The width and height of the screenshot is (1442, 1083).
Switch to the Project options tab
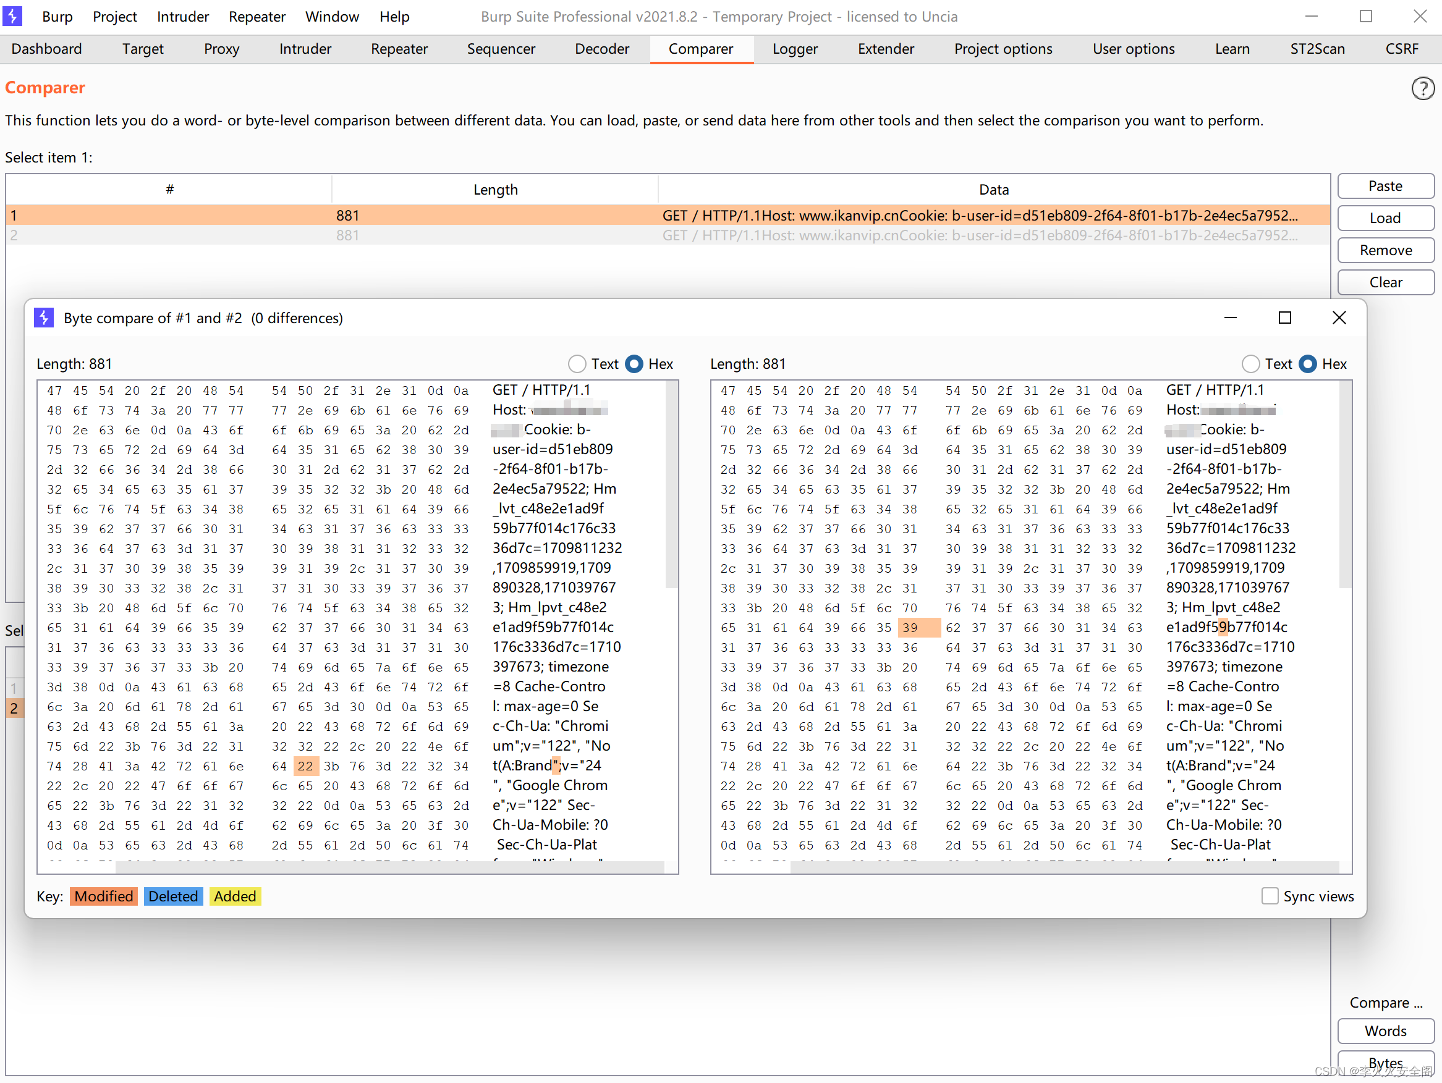coord(1003,49)
